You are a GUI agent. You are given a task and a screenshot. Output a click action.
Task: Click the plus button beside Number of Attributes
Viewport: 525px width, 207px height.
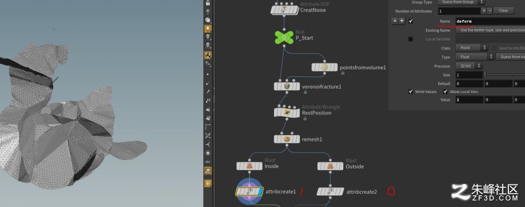484,10
